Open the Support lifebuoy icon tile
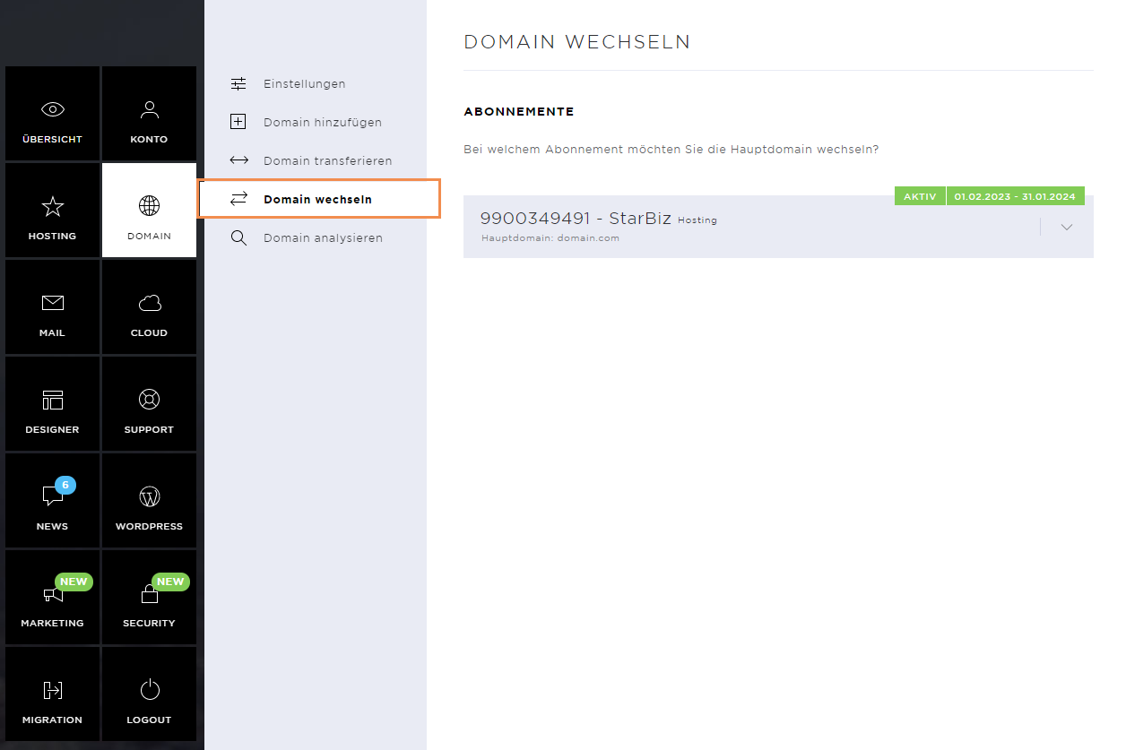Image resolution: width=1126 pixels, height=750 pixels. point(149,403)
